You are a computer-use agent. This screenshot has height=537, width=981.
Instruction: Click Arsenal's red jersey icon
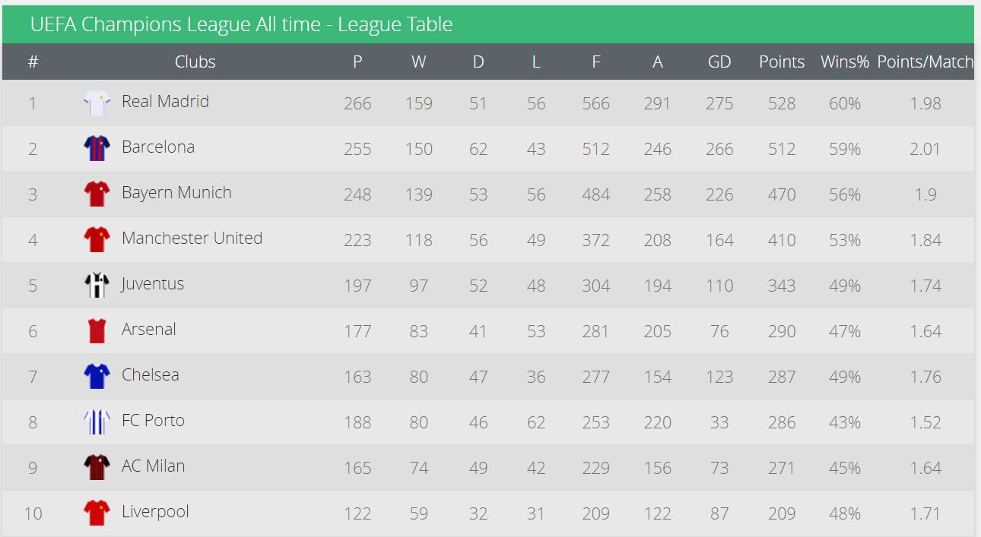(x=97, y=330)
